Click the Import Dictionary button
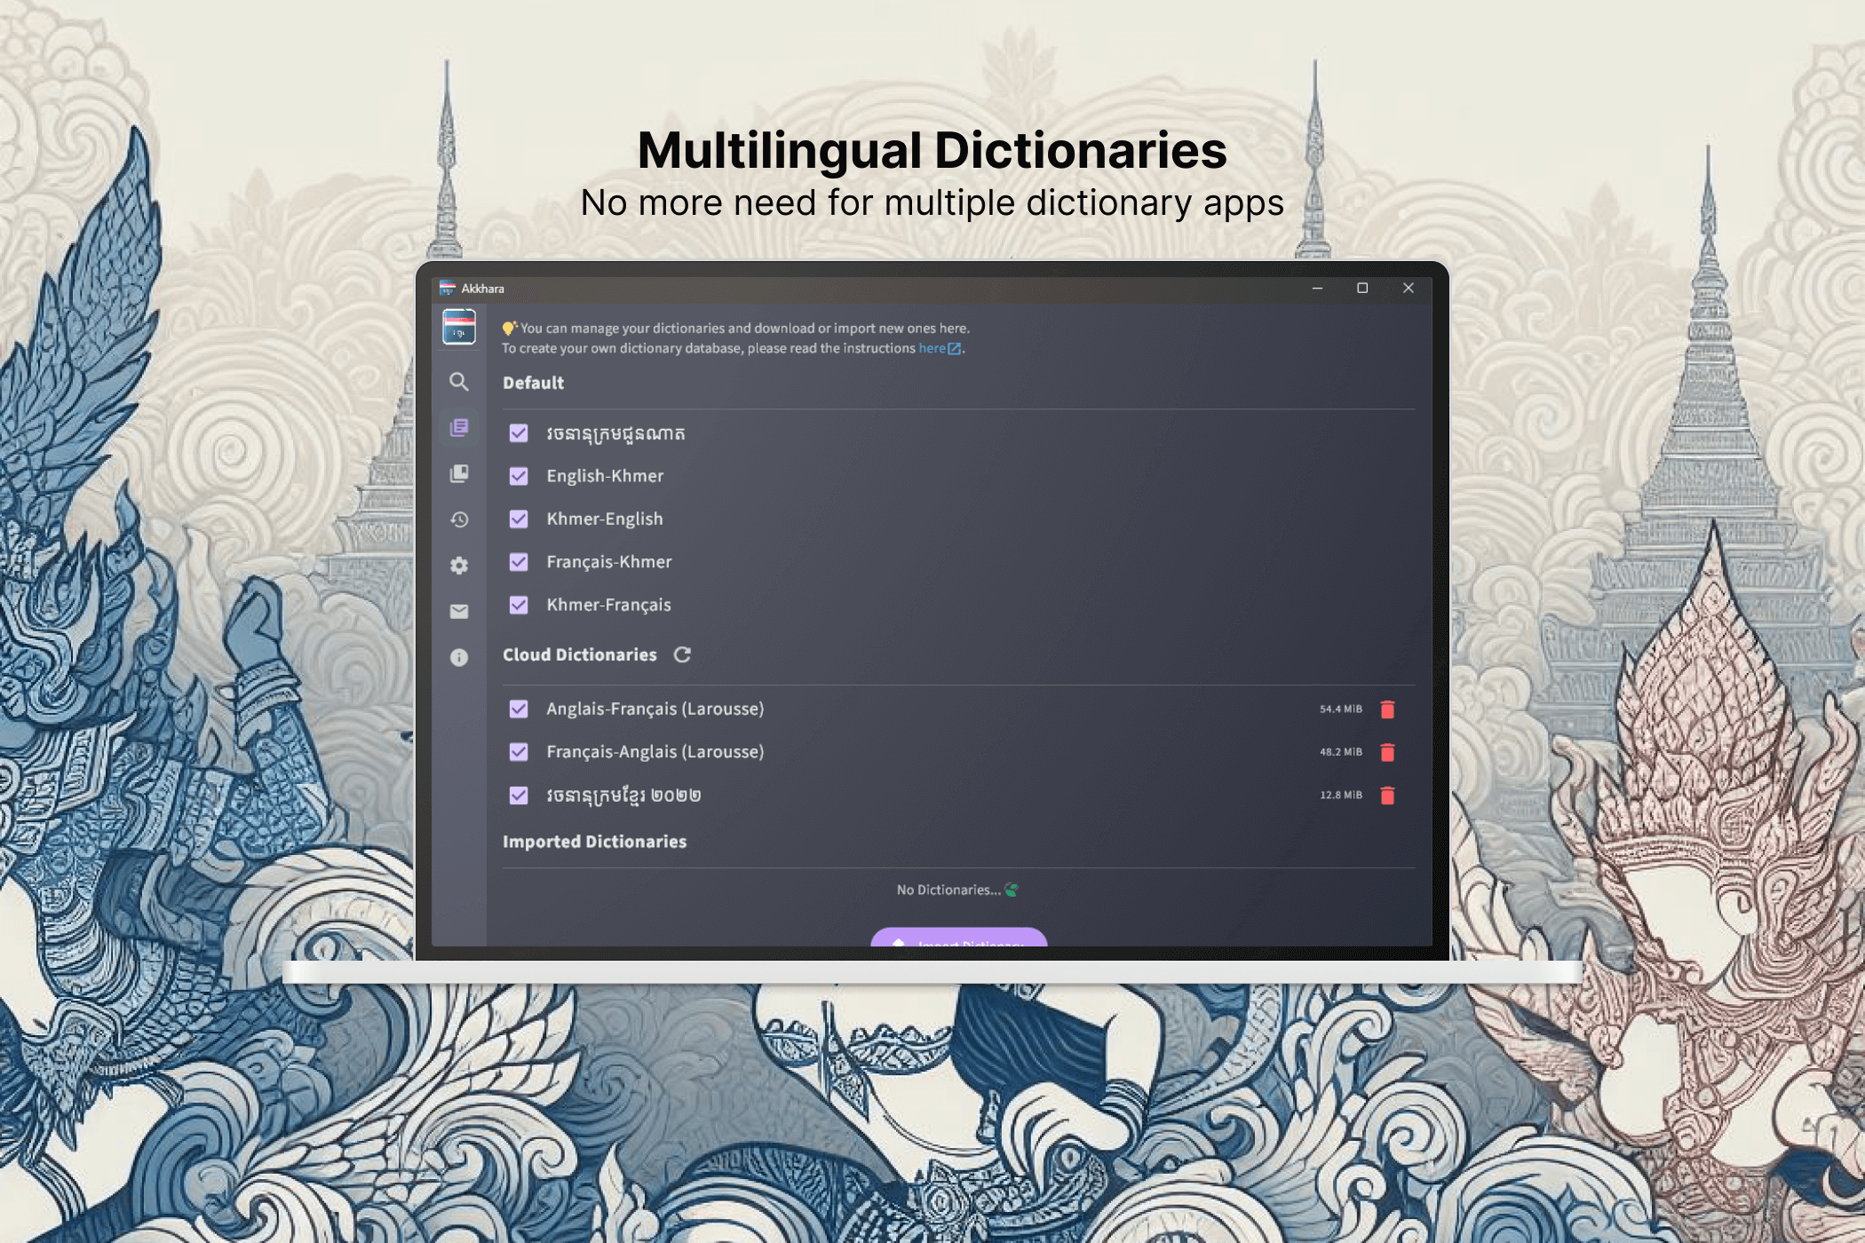 pyautogui.click(x=958, y=938)
